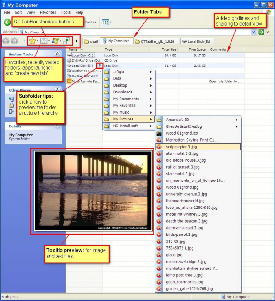Sort by the Total Size column header
Viewport: 275px width, 301px height.
click(163, 49)
